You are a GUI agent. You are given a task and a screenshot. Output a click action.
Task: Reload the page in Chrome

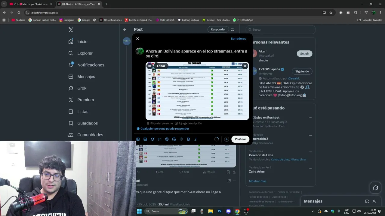[19, 13]
